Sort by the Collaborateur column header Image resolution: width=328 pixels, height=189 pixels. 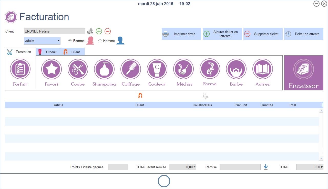202,105
